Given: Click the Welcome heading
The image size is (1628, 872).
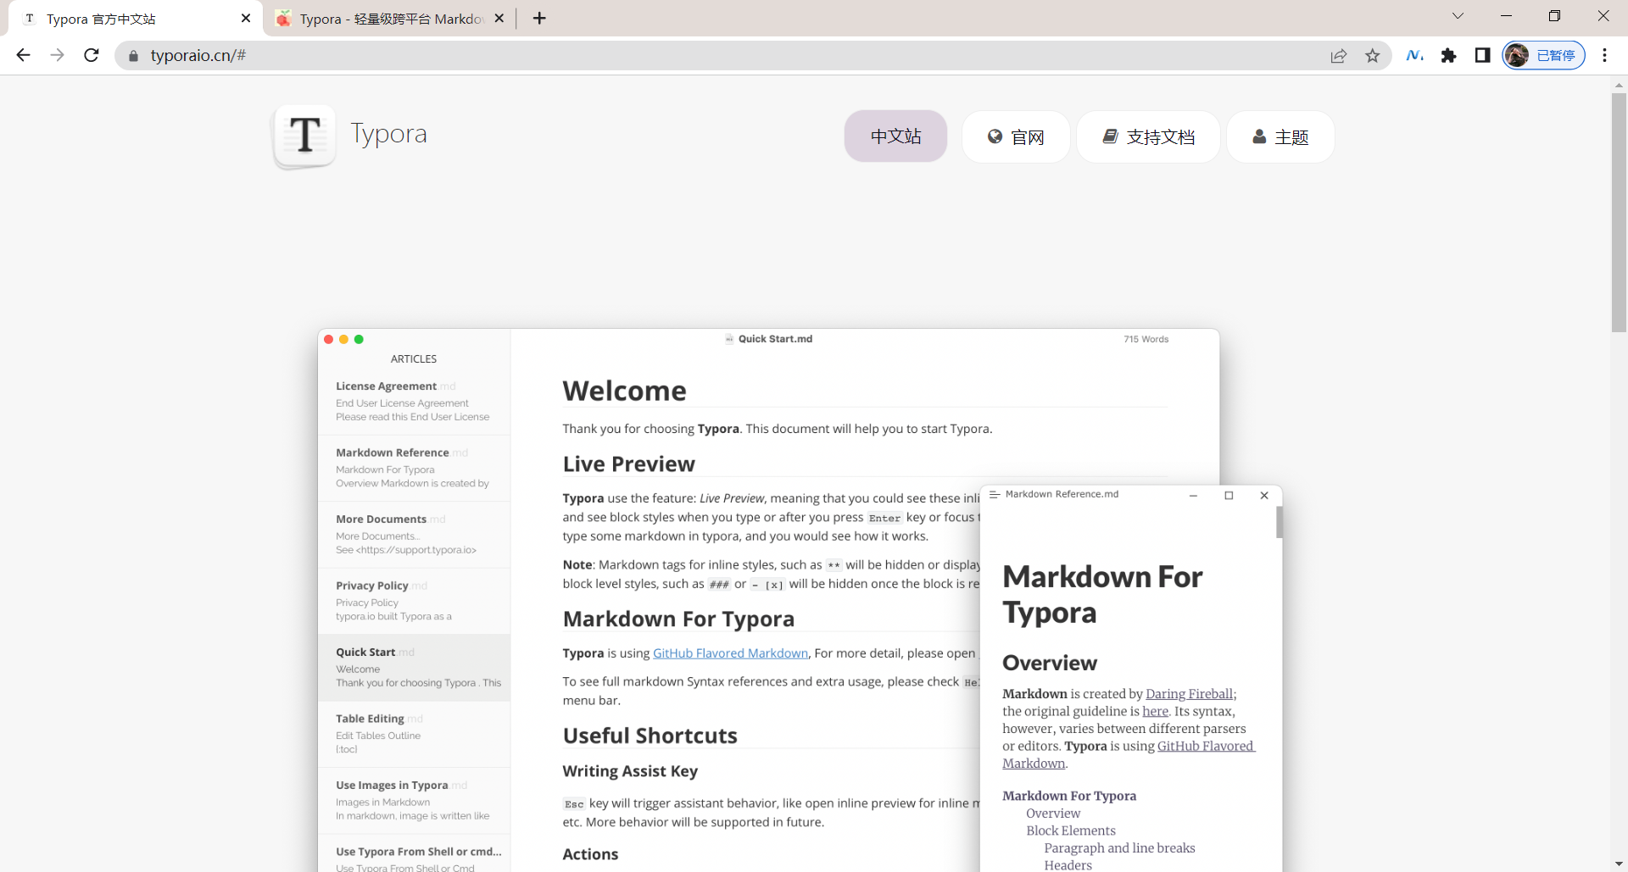Looking at the screenshot, I should (x=625, y=391).
